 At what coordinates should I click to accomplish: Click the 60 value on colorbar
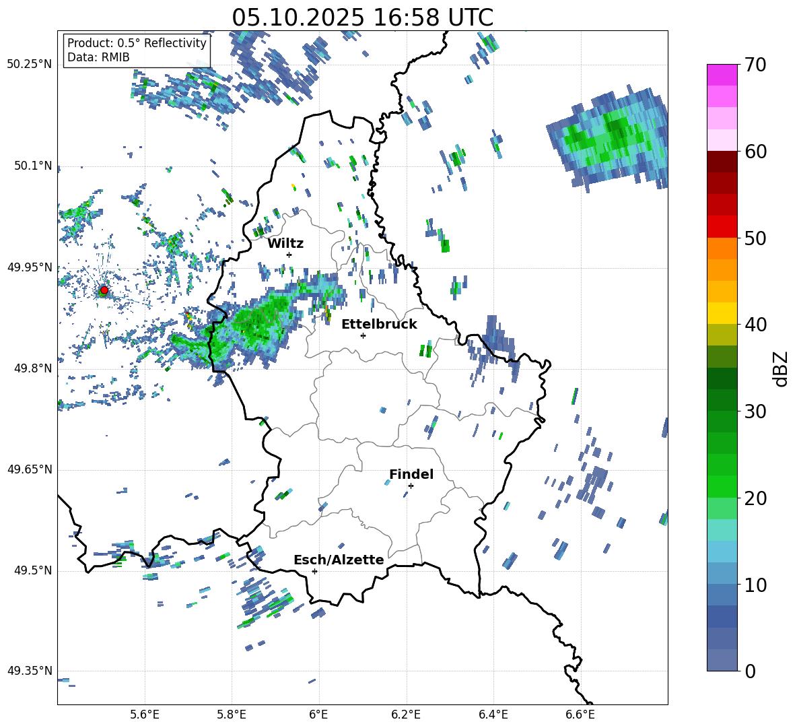pyautogui.click(x=755, y=152)
